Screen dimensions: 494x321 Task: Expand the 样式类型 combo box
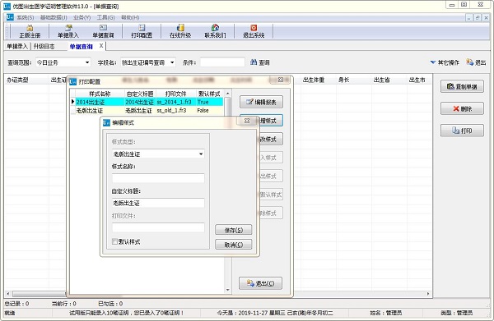[201, 154]
